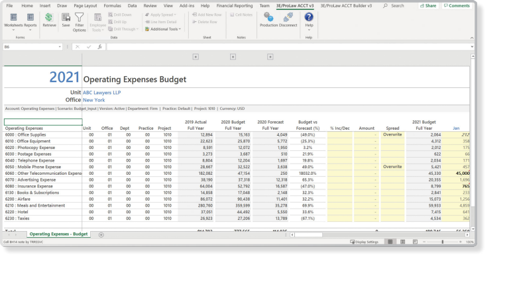Open the Comments button

(456, 5)
